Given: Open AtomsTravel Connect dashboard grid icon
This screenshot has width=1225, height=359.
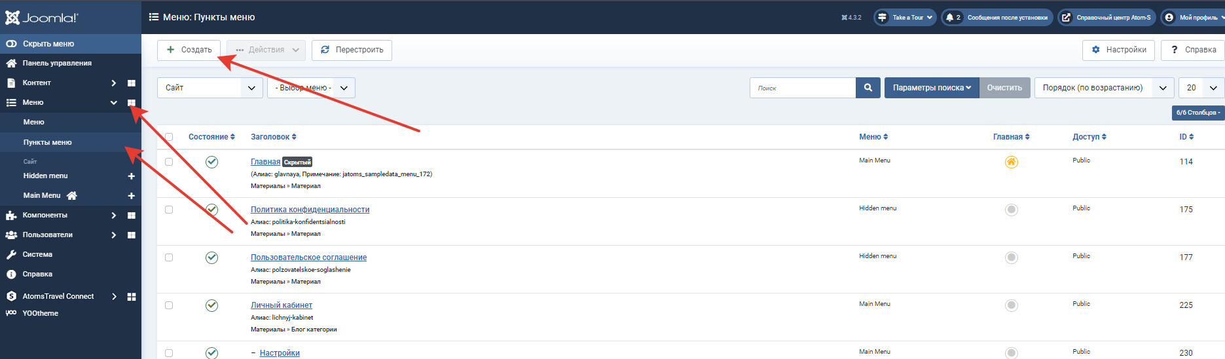Looking at the screenshot, I should [x=132, y=297].
